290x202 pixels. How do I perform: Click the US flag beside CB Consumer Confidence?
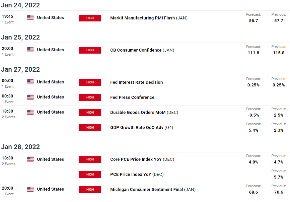coord(30,50)
